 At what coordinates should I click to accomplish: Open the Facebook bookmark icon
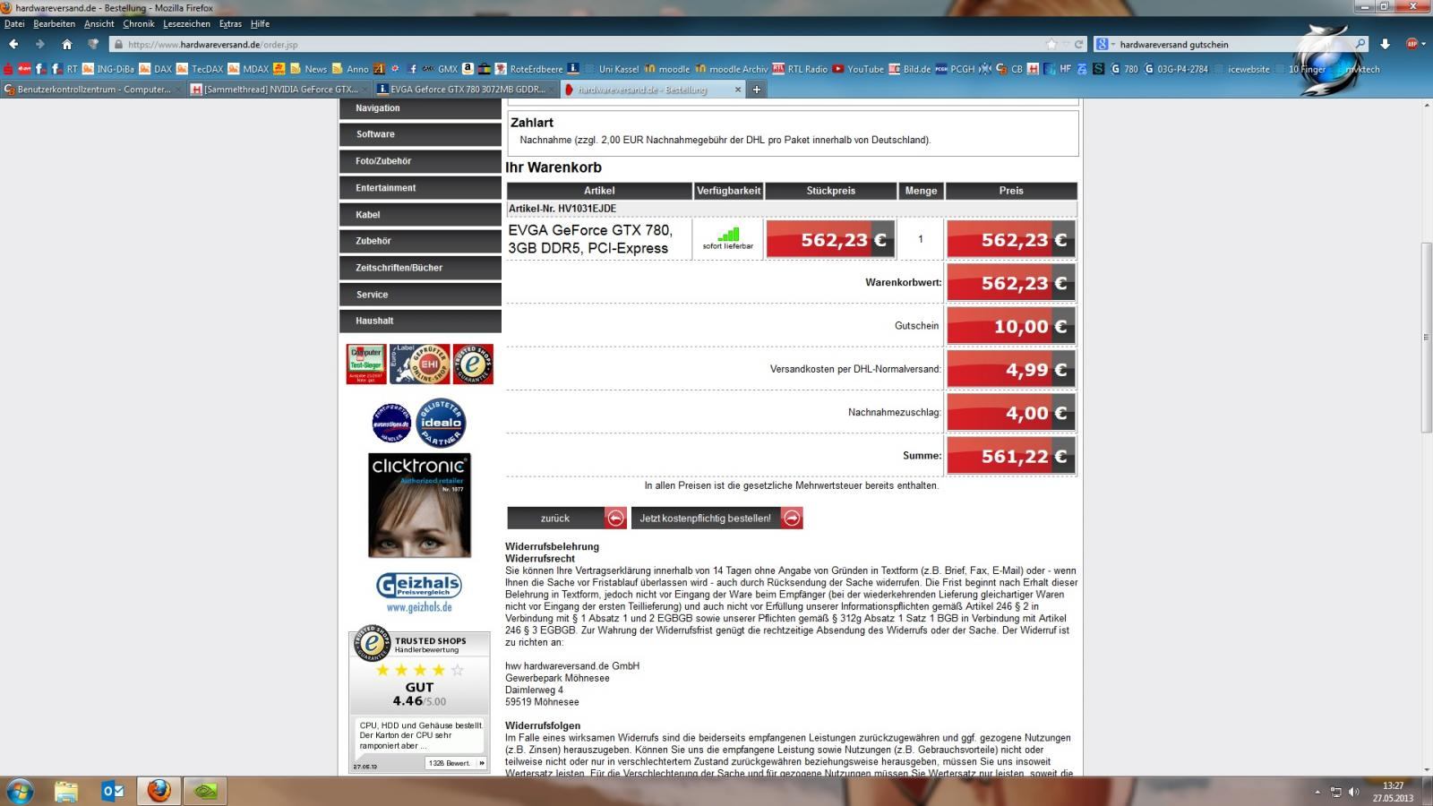click(412, 69)
